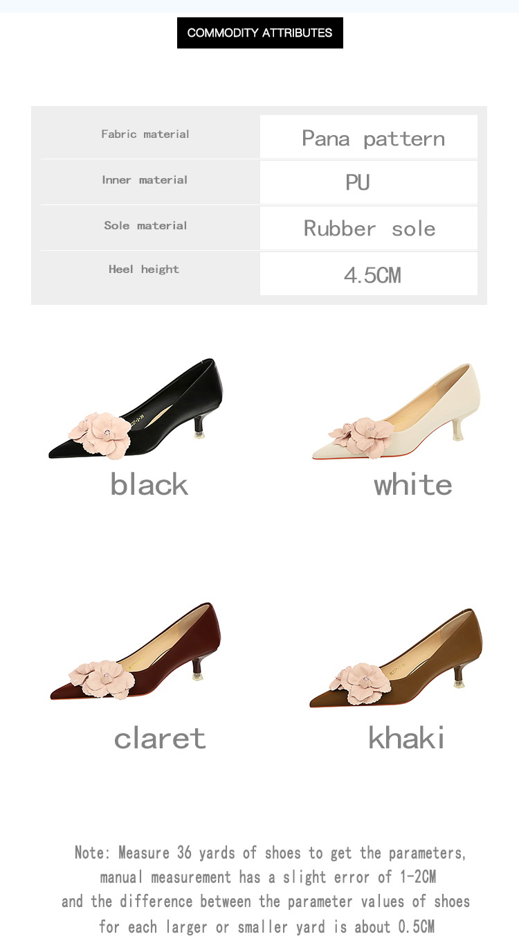Click the white shoe image
The width and height of the screenshot is (519, 950).
click(396, 412)
